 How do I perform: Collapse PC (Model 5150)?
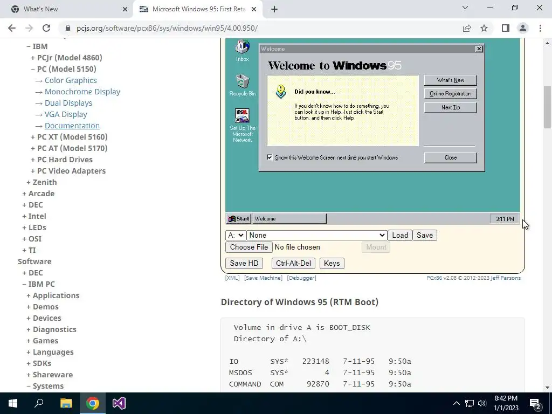[64, 69]
